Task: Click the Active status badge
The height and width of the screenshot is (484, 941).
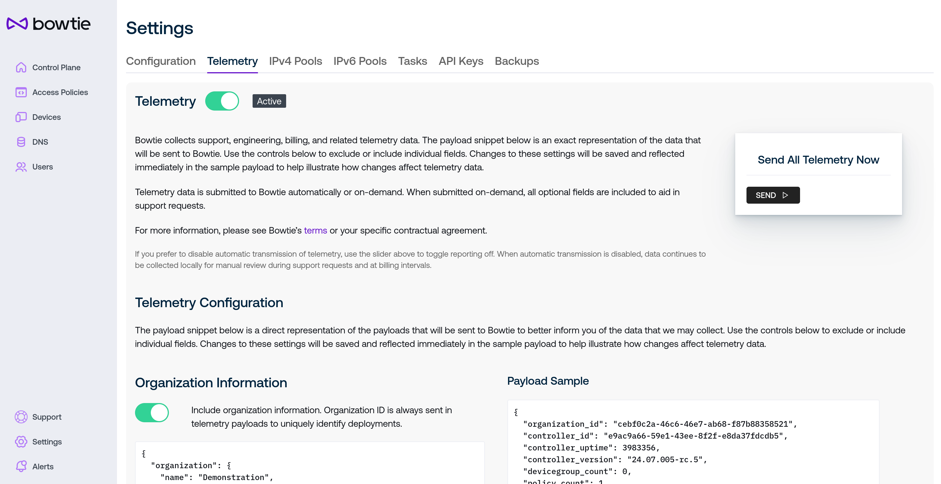Action: (x=269, y=101)
